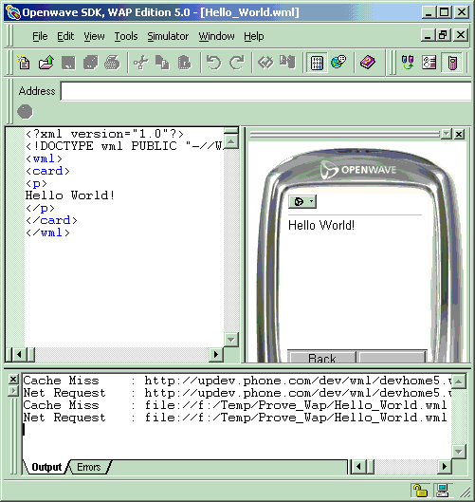
Task: Click the Find binoculars icon
Action: pyautogui.click(x=287, y=62)
